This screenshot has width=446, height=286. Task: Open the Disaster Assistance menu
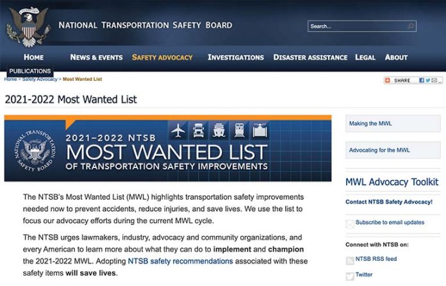[x=310, y=57]
